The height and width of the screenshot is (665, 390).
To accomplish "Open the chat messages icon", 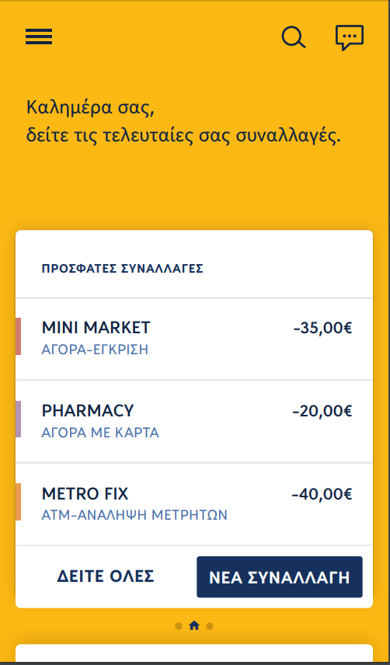I will [350, 38].
